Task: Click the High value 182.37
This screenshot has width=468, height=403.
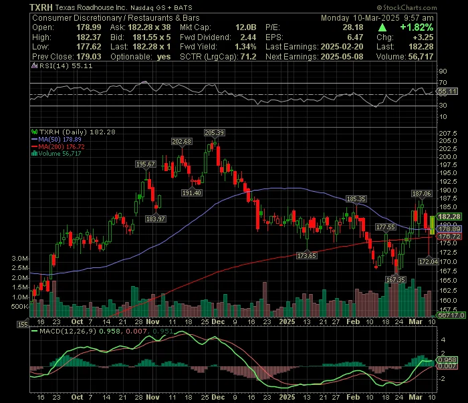Action: click(x=89, y=37)
